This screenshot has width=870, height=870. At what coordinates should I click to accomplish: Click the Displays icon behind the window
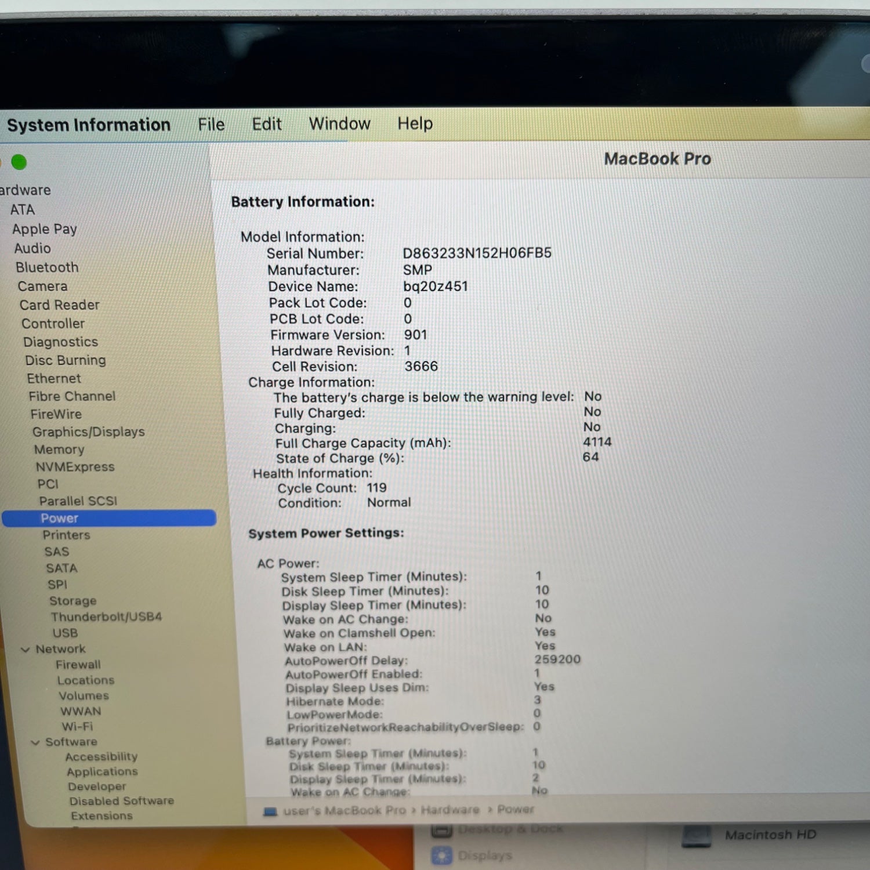tap(442, 855)
